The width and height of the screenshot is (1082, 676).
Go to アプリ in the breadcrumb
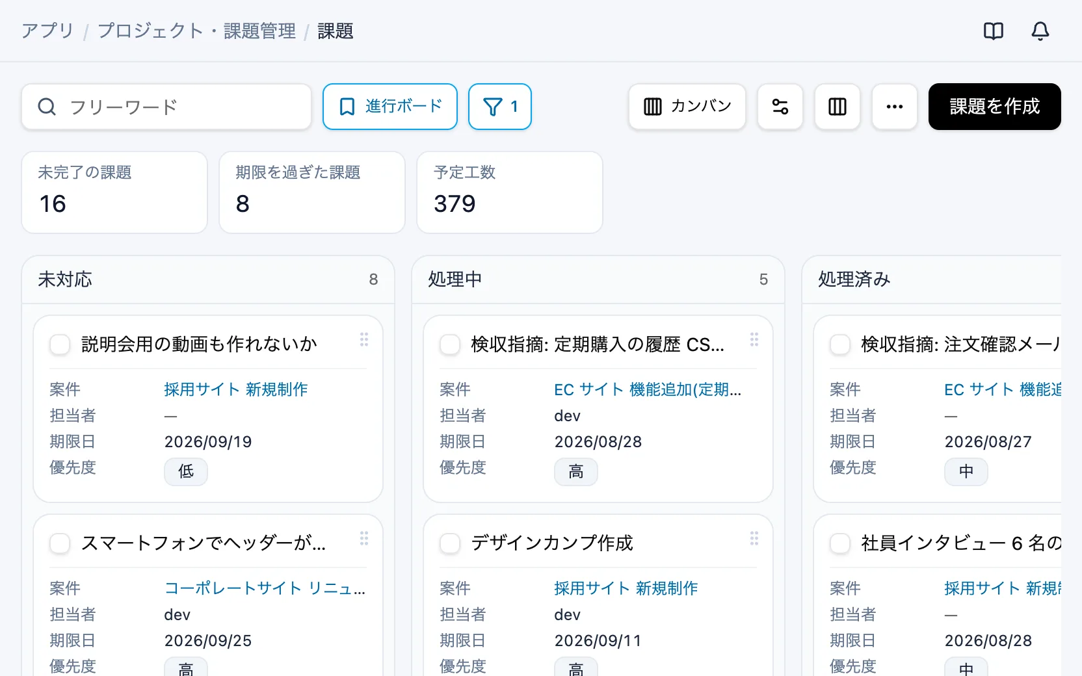(x=47, y=31)
